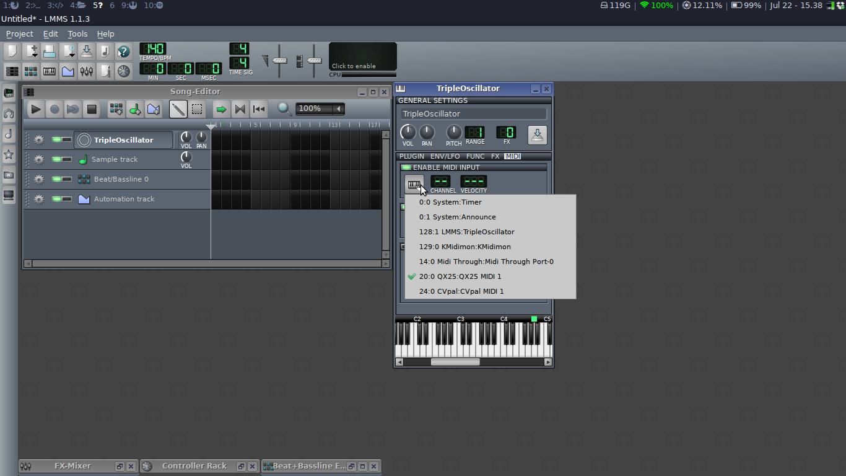Screen dimensions: 846x476
Task: Open the Song-Editor zoom percentage dropdown
Action: pyautogui.click(x=338, y=109)
